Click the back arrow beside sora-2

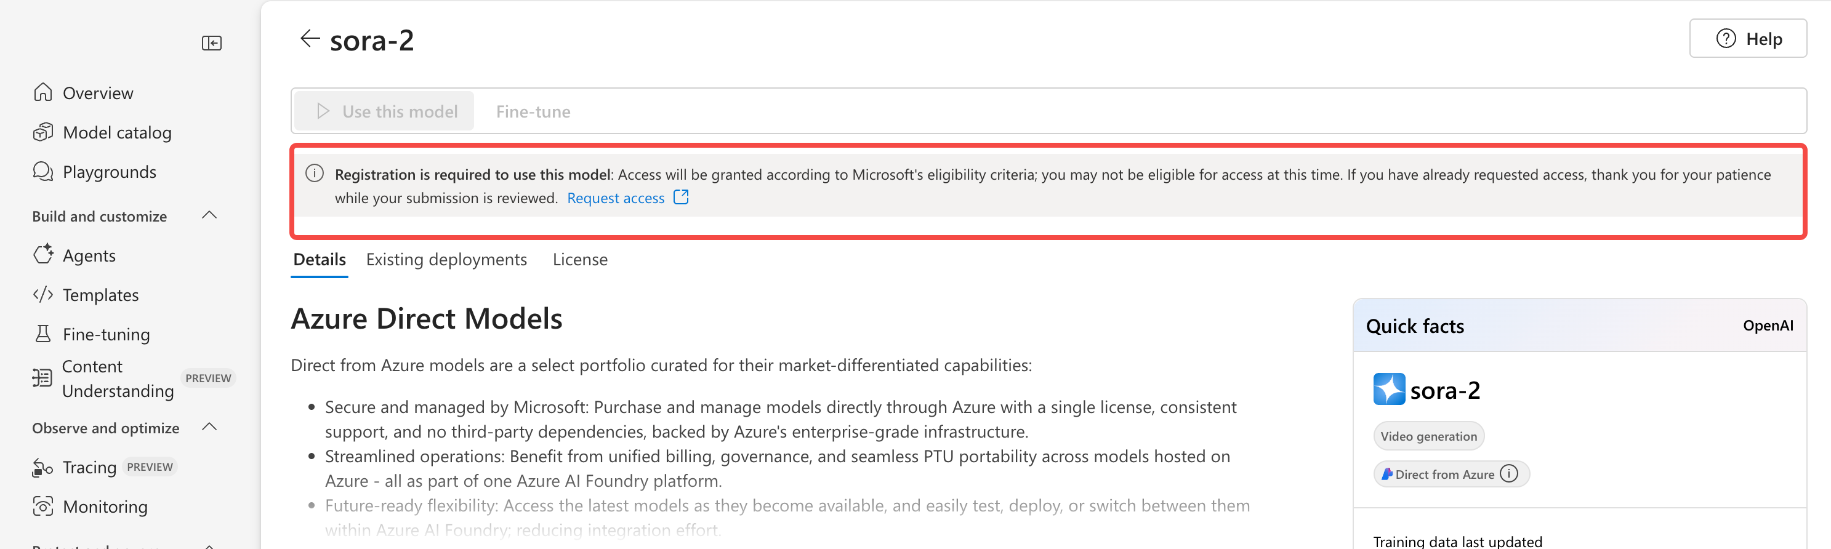[x=310, y=38]
